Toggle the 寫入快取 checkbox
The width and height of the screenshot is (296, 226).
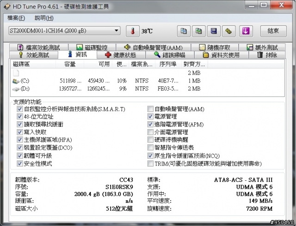click(x=19, y=132)
